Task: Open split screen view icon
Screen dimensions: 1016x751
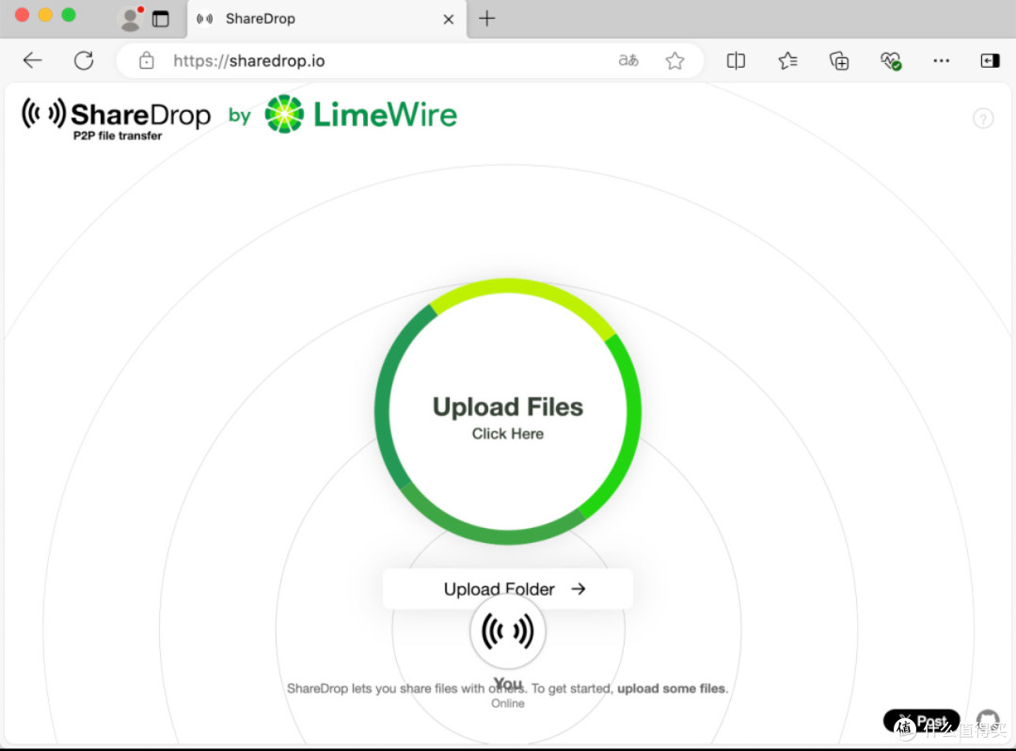Action: coord(736,61)
